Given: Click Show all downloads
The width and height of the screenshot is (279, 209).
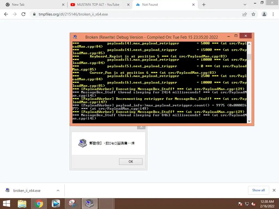Looking at the screenshot, I should pyautogui.click(x=258, y=190).
